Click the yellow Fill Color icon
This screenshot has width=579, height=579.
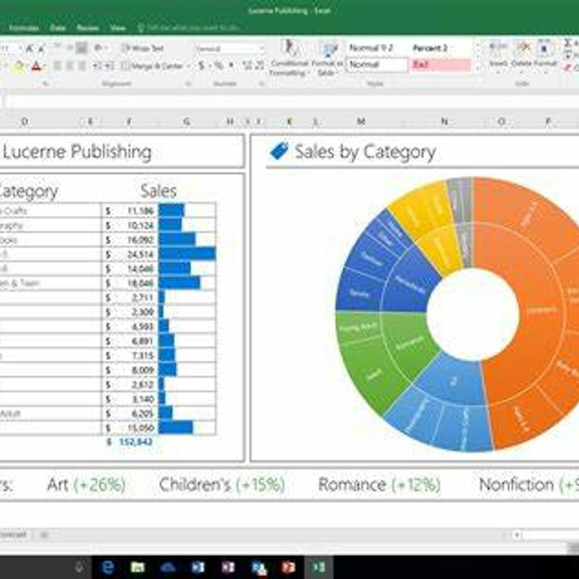[x=19, y=67]
